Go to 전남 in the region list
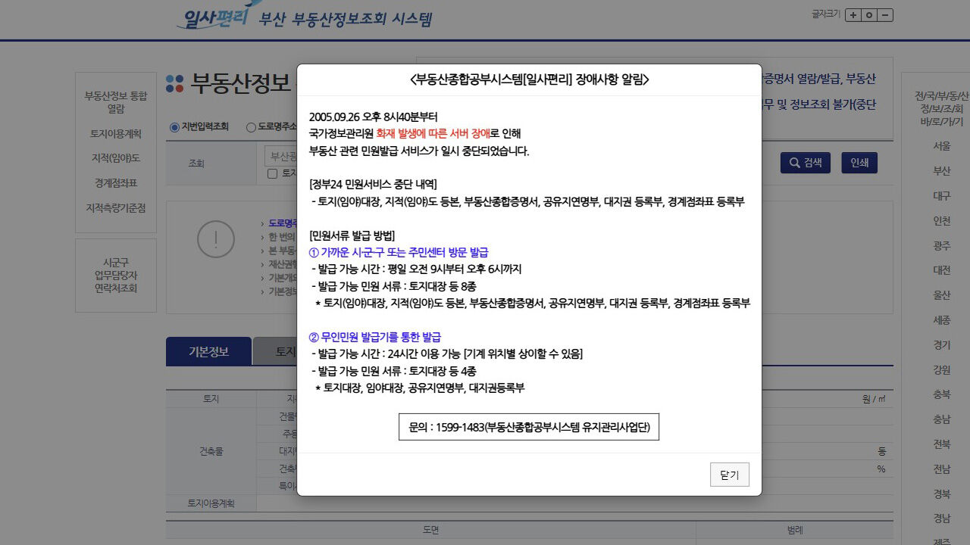 pyautogui.click(x=942, y=469)
